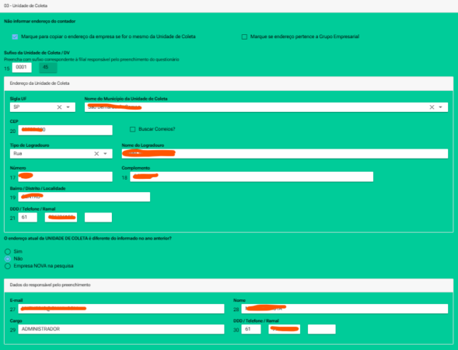Select the Sim radio option
458x350 pixels.
(8, 251)
